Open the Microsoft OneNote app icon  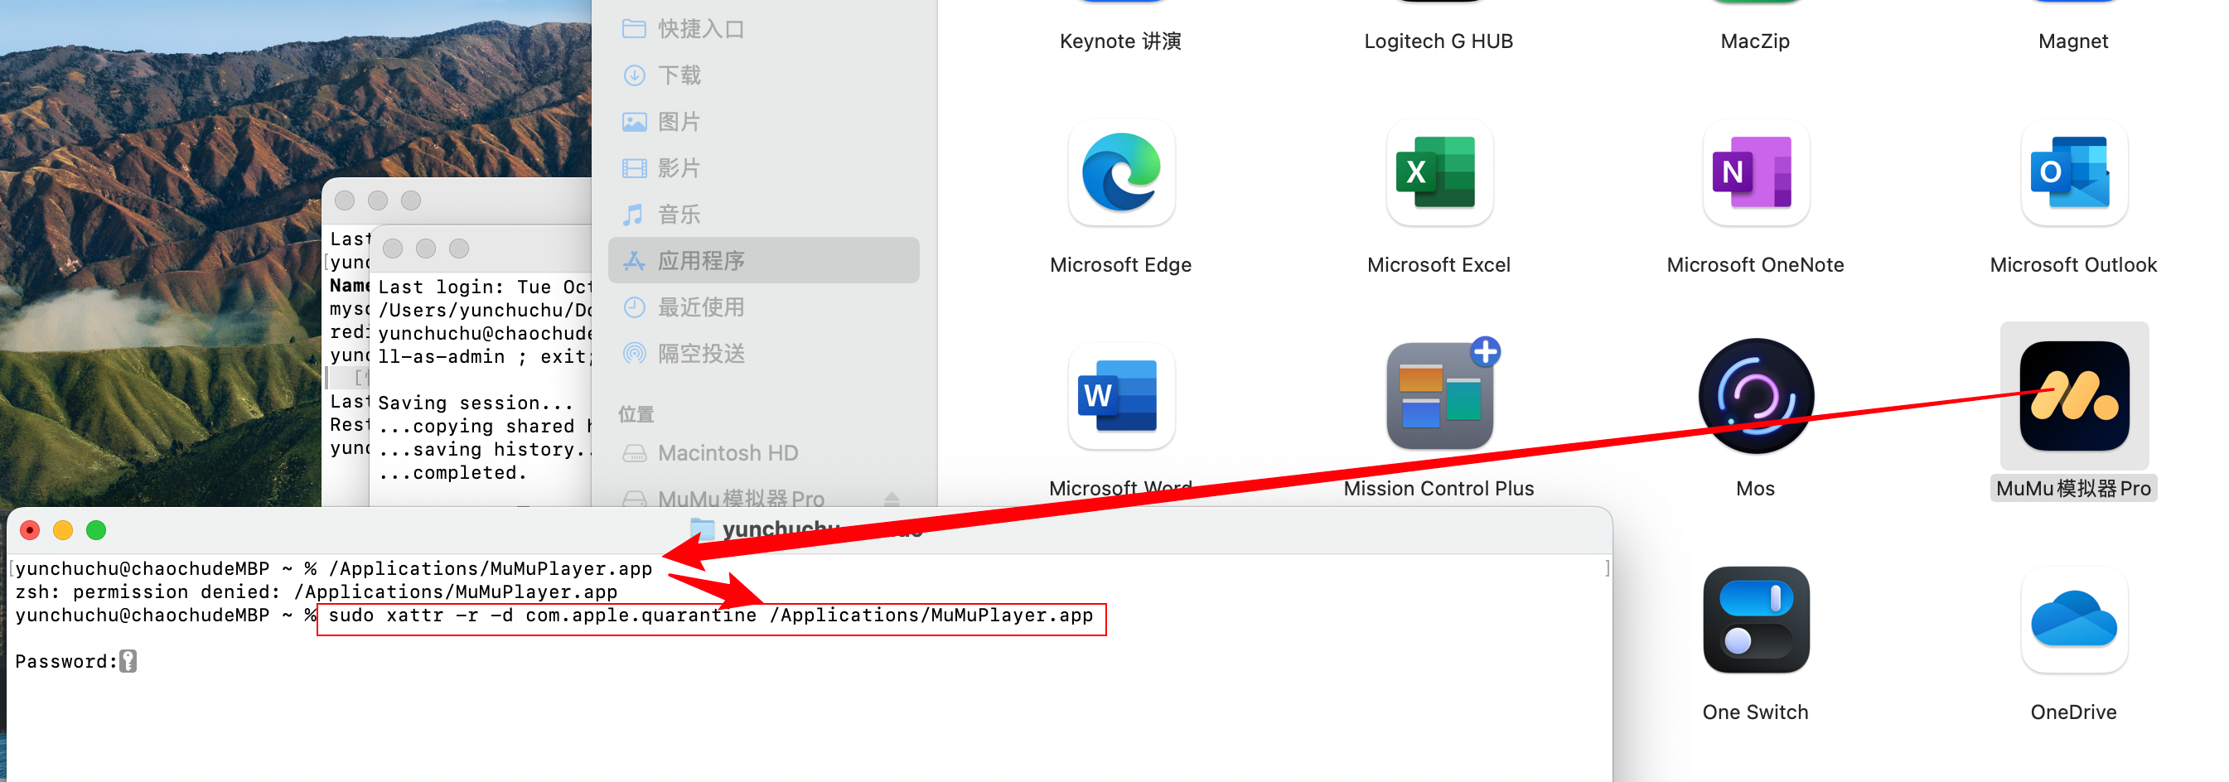[x=1756, y=172]
